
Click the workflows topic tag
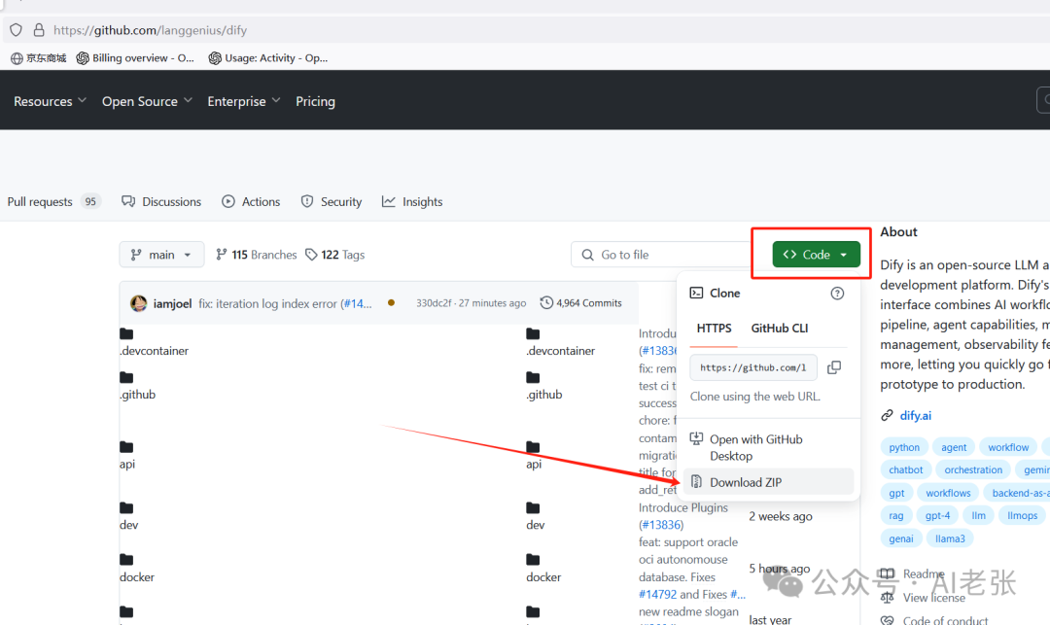click(948, 493)
